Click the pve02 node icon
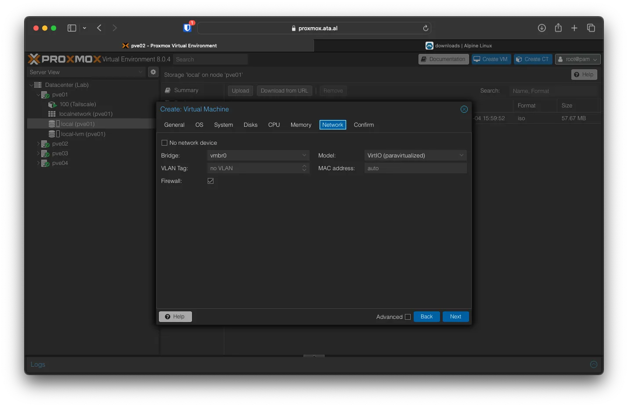The image size is (628, 407). (x=45, y=144)
